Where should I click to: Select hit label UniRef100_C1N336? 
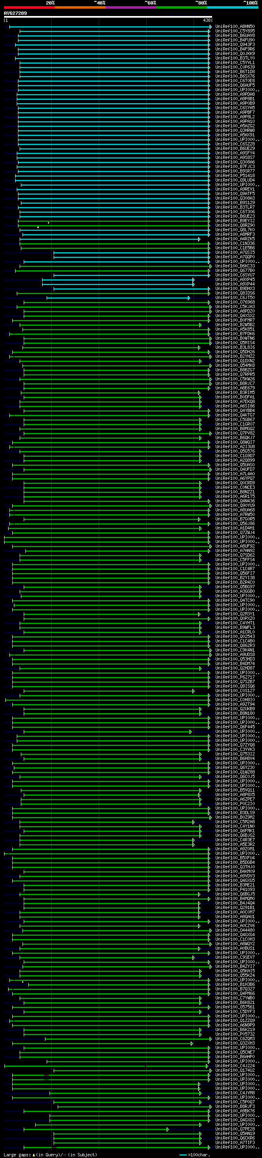pos(235,243)
